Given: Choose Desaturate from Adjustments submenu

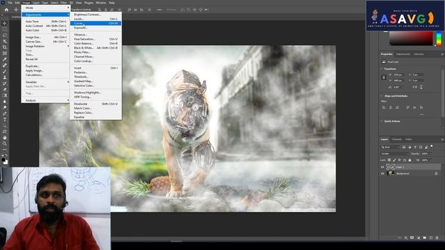Looking at the screenshot, I should pos(96,103).
